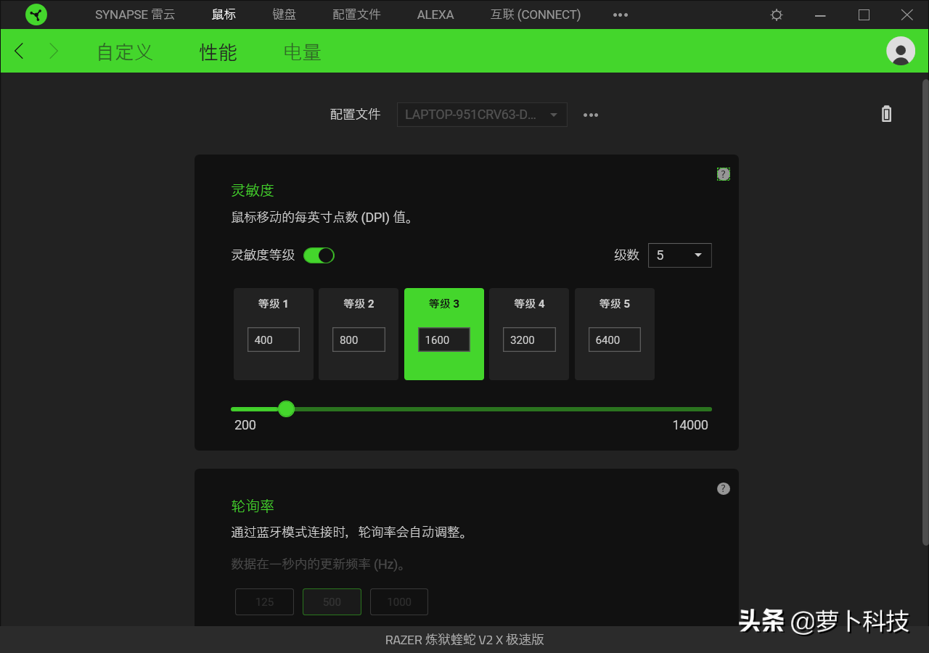Image resolution: width=929 pixels, height=653 pixels.
Task: Select the 等级 1 DPI stage card
Action: pos(274,334)
